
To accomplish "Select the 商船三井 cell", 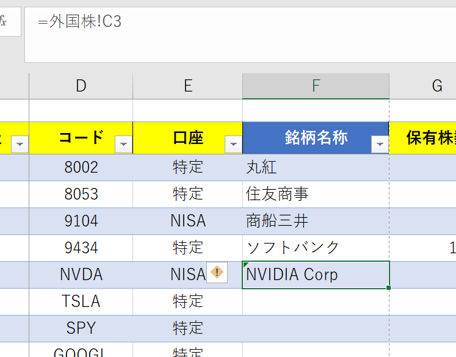I will (316, 221).
